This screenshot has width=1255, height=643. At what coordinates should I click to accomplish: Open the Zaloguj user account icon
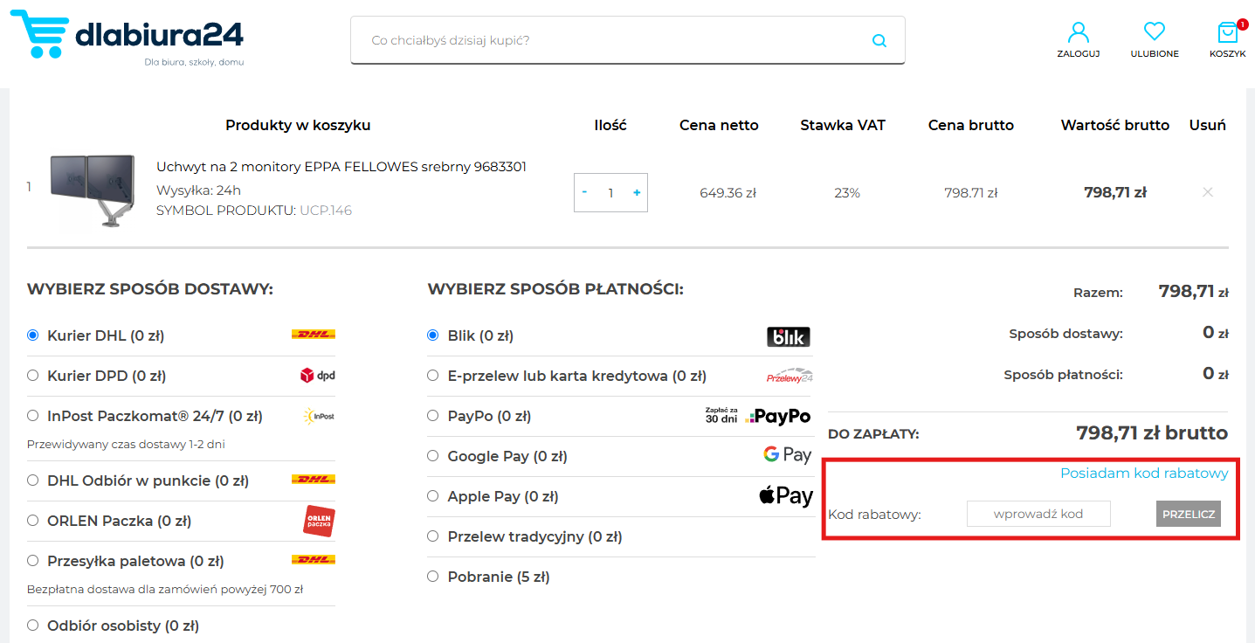[1078, 39]
